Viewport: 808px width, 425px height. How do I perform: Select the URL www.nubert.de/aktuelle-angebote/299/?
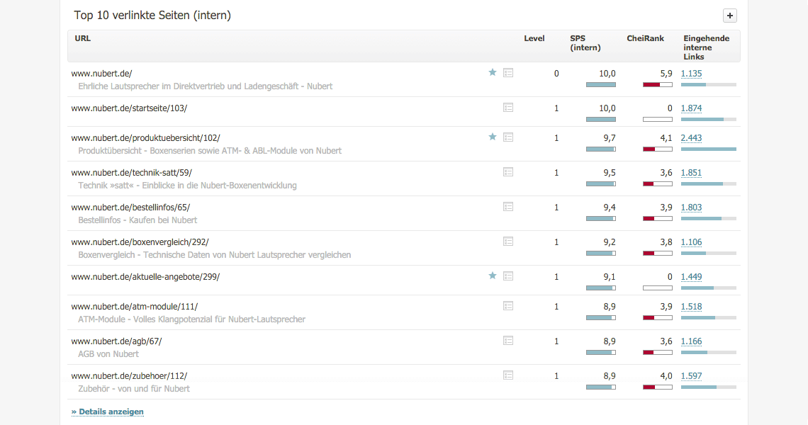coord(145,277)
